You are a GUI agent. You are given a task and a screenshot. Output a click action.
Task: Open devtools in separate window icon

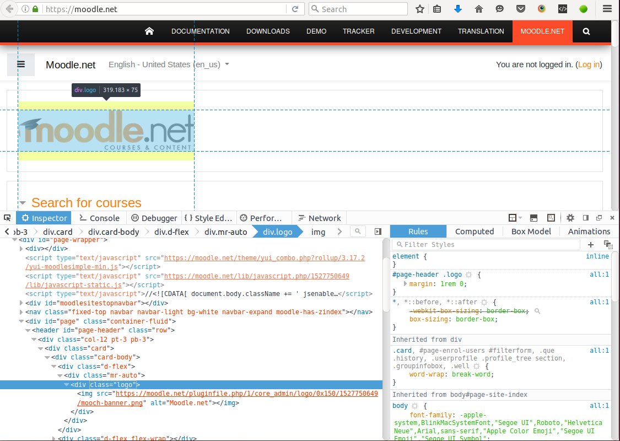point(599,218)
